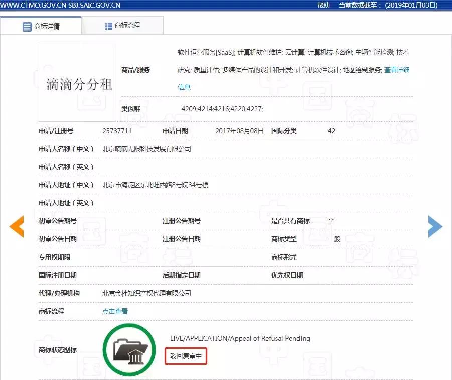The image size is (452, 380).
Task: Click the 滴滴分分租 trademark image thumbnail
Action: point(77,82)
